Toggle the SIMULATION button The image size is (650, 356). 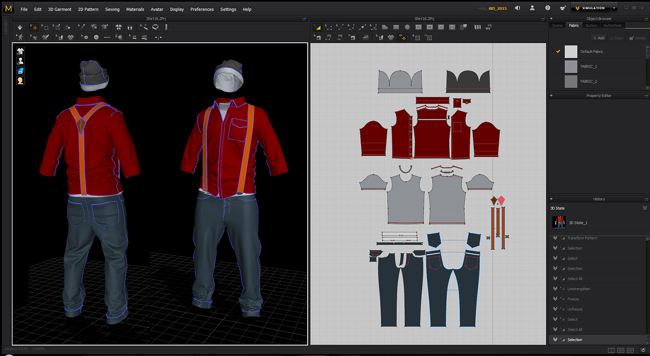(x=590, y=8)
